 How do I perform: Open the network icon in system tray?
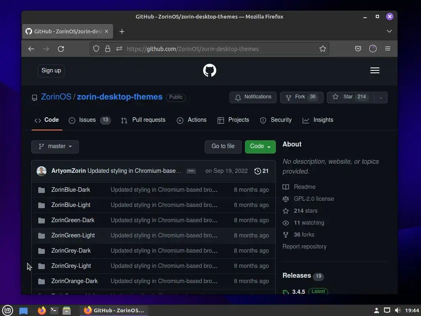click(387, 310)
